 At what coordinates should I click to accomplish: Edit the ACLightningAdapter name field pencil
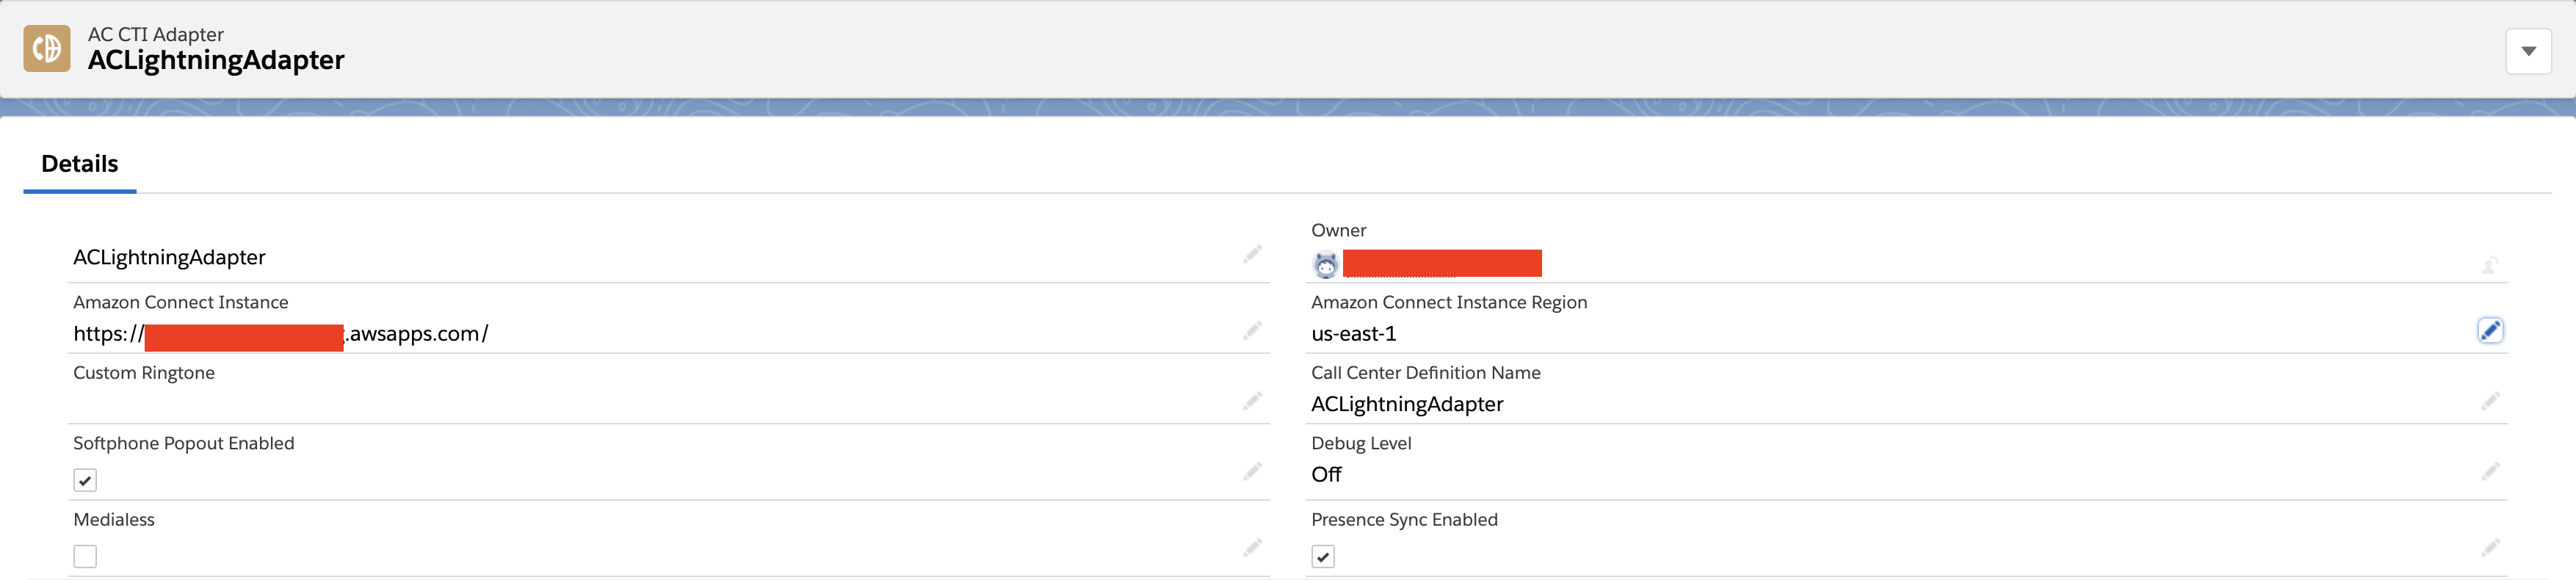tap(1252, 255)
